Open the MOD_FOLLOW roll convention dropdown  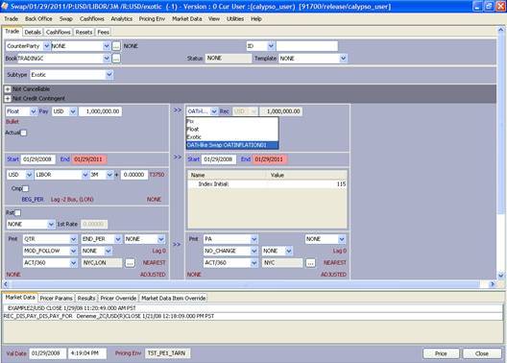pos(73,251)
